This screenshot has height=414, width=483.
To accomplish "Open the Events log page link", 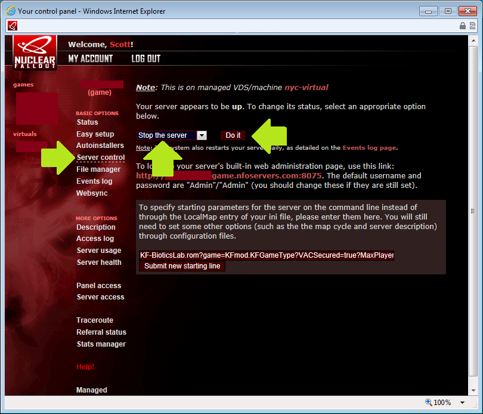I will (369, 147).
